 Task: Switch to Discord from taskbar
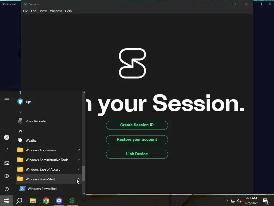click(59, 201)
